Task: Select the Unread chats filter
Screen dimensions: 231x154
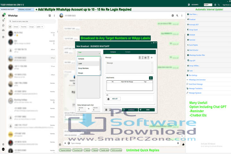Action: [16, 27]
